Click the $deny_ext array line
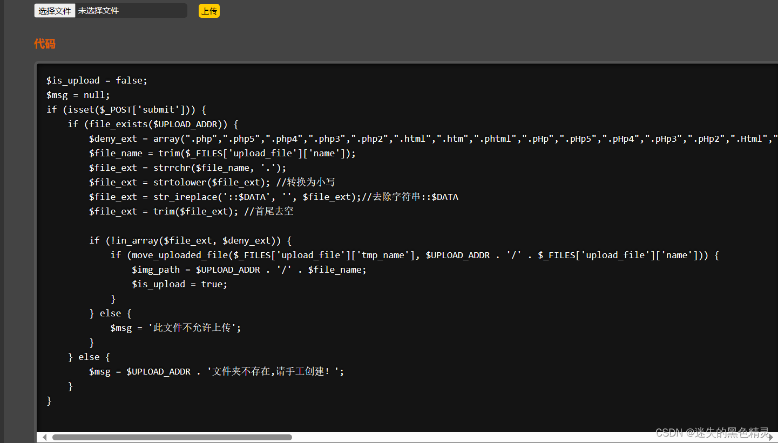The width and height of the screenshot is (778, 443). [434, 139]
